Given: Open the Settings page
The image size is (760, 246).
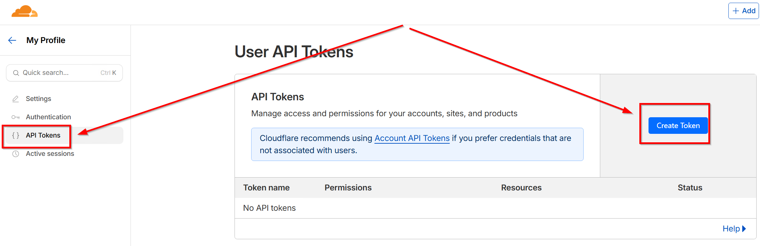Looking at the screenshot, I should click(38, 99).
